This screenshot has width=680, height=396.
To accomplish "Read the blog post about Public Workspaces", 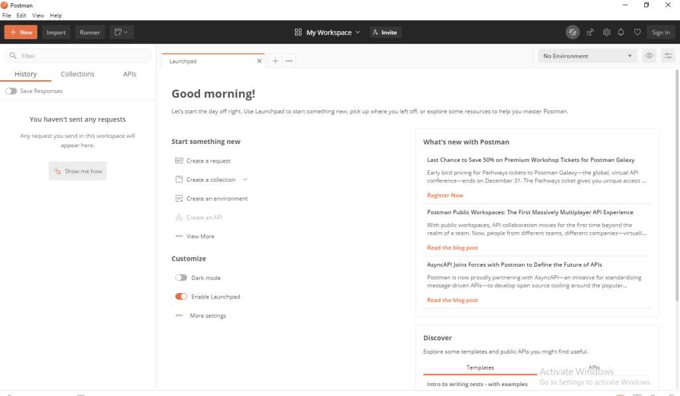I will pos(452,248).
